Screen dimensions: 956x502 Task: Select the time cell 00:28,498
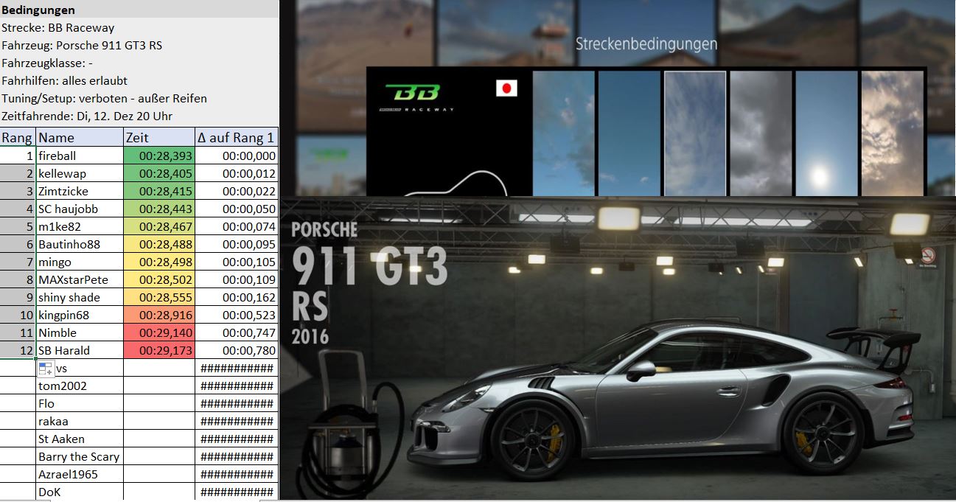[x=159, y=262]
